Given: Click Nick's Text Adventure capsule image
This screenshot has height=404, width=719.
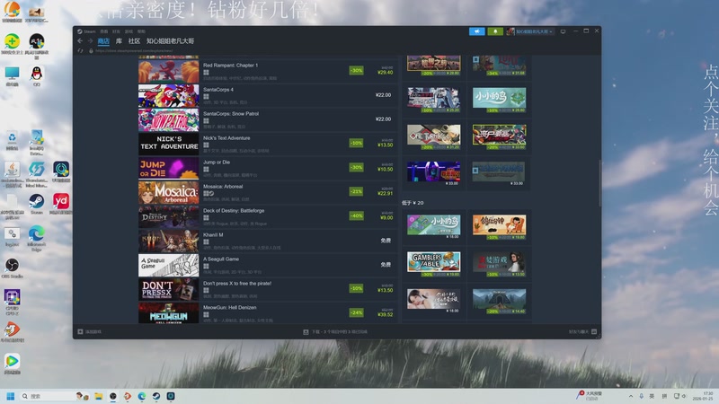Looking at the screenshot, I should click(x=168, y=144).
